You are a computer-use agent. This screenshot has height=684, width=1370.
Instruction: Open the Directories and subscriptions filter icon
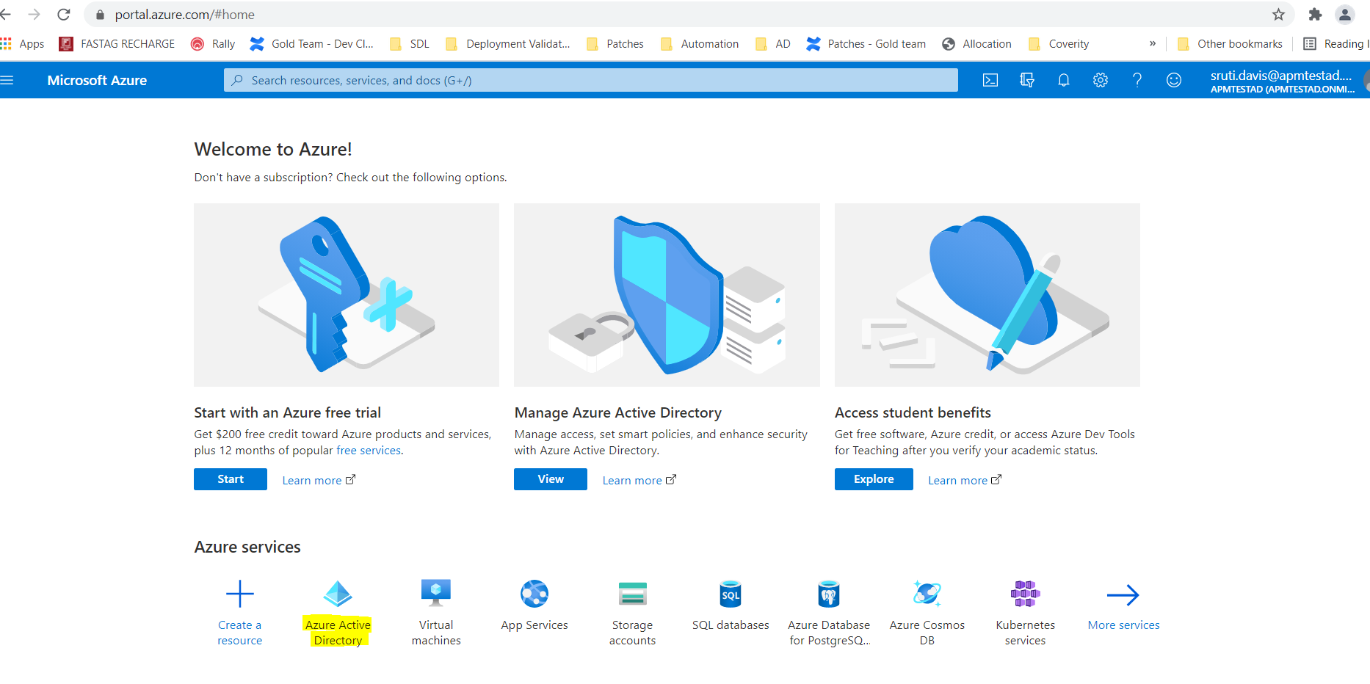tap(1027, 80)
